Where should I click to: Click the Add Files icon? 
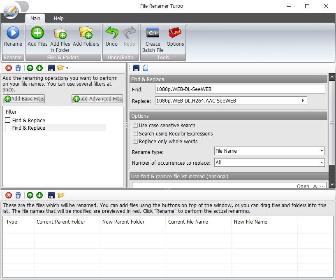[37, 33]
